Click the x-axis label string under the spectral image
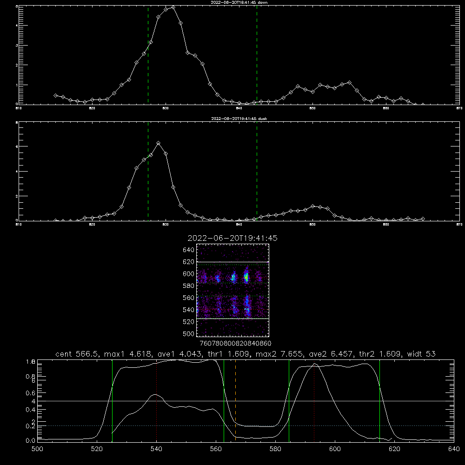Screen dimensions: 465x465 235,344
